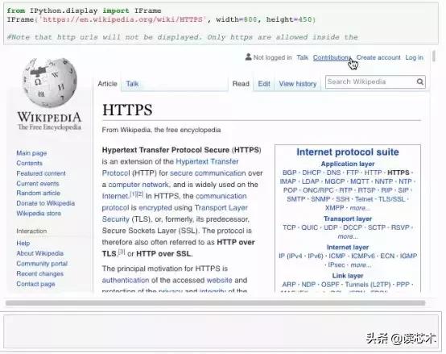The image size is (446, 354).
Task: Open Recent changes link
Action: coord(39,273)
